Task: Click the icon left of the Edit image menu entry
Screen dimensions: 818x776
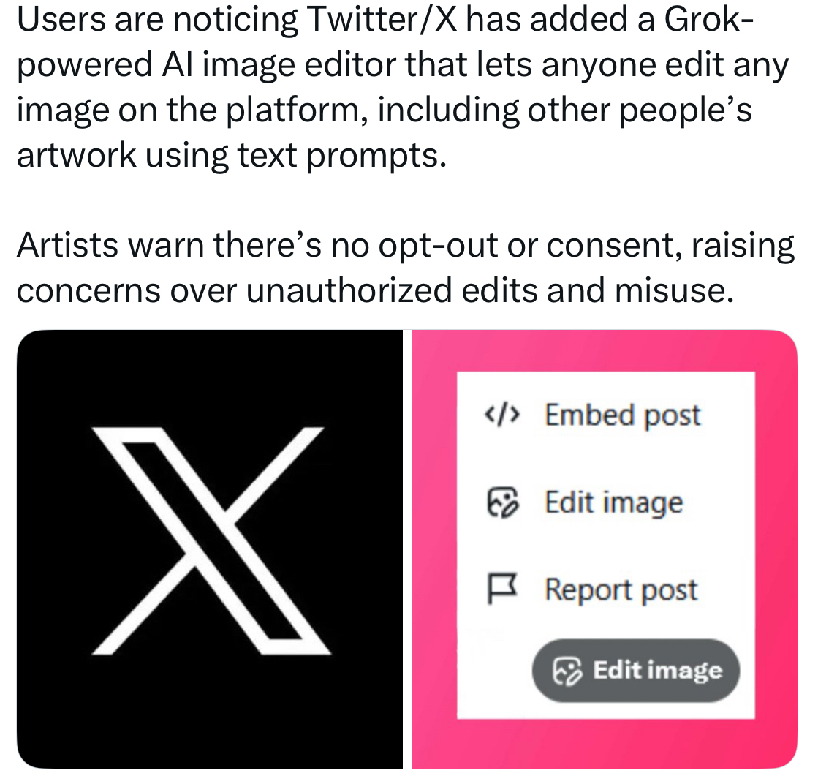Action: [502, 503]
